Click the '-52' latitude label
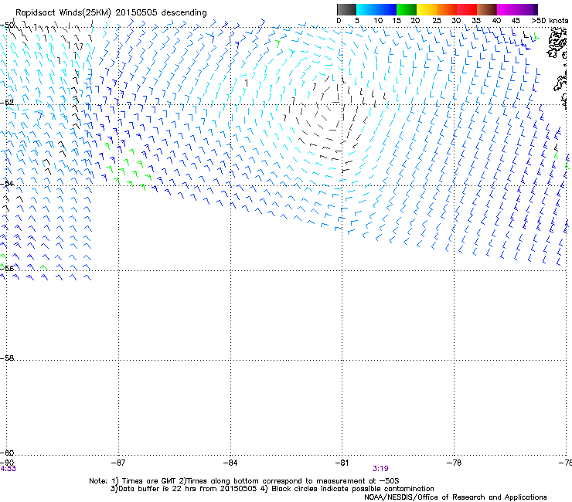This screenshot has width=572, height=502. tap(7, 103)
